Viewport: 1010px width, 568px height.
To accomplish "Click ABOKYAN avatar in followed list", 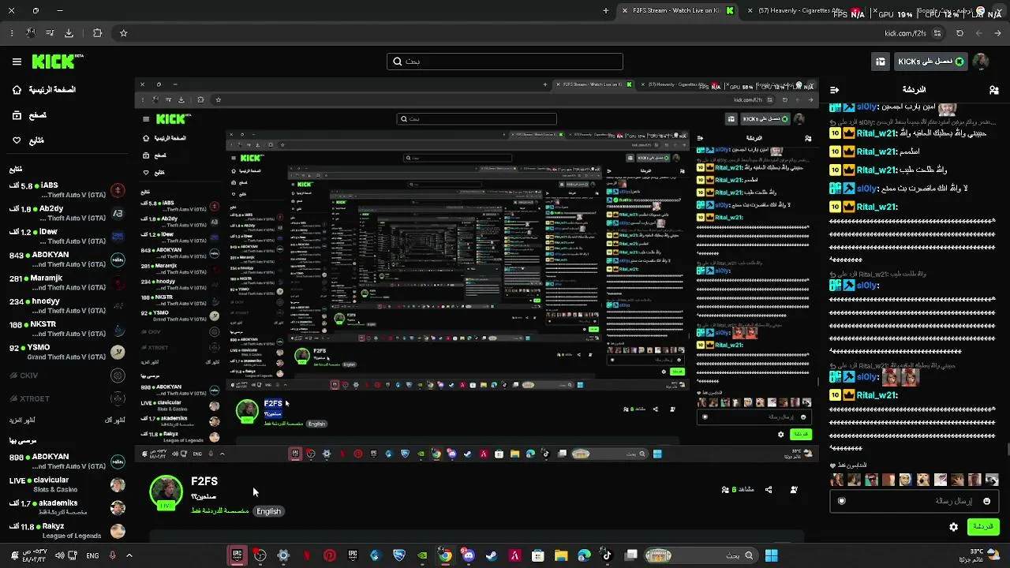I will tap(118, 260).
